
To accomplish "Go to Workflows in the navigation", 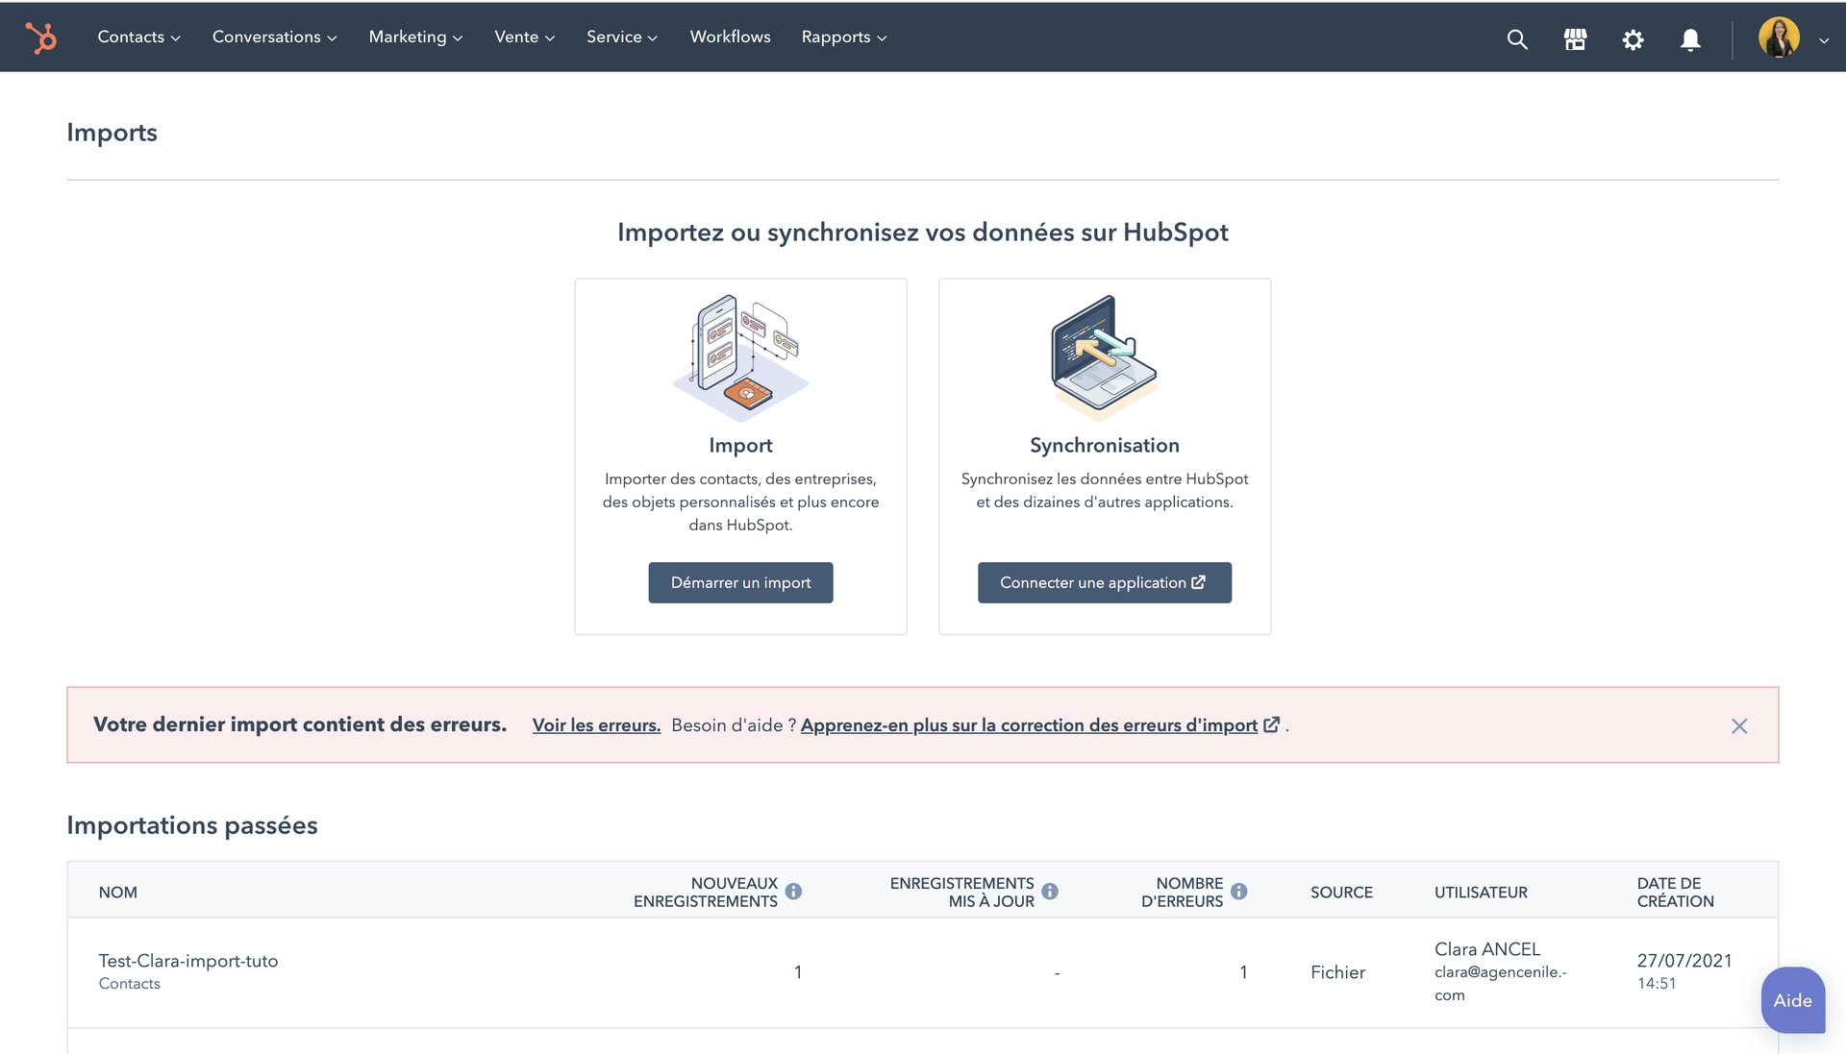I will [x=730, y=37].
